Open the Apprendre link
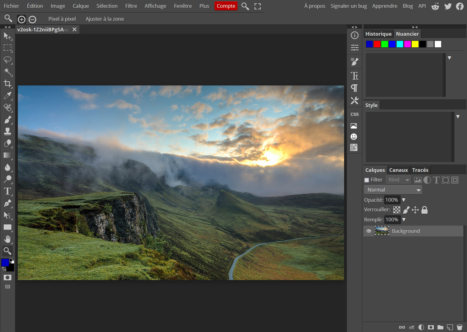The height and width of the screenshot is (332, 467). tap(385, 6)
